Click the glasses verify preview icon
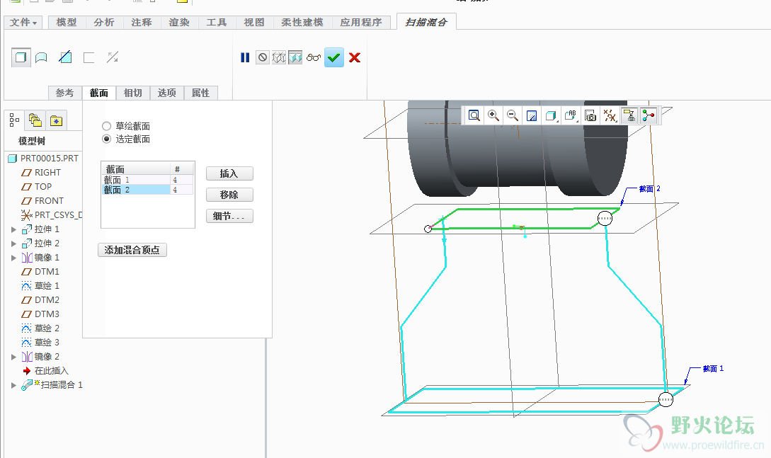The height and width of the screenshot is (458, 771). 313,57
